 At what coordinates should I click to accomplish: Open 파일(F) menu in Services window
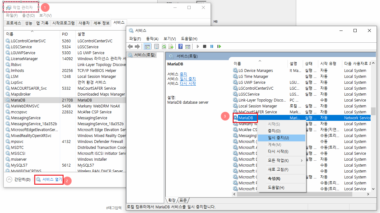pyautogui.click(x=135, y=39)
